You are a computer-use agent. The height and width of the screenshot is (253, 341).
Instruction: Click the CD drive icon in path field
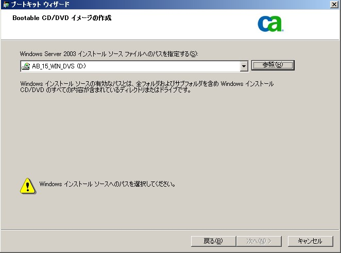click(26, 66)
